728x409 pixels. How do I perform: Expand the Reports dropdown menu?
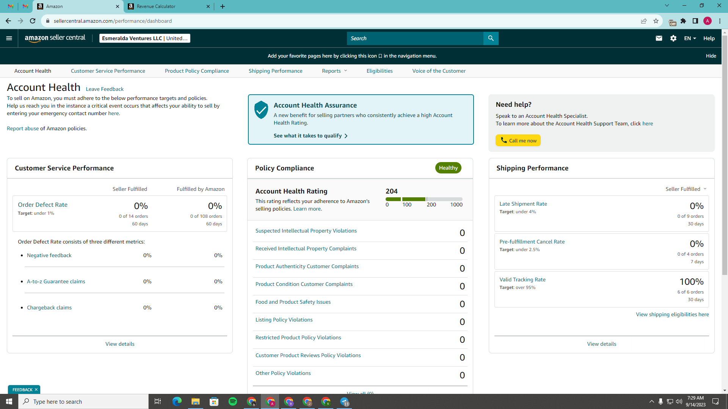[x=334, y=71]
